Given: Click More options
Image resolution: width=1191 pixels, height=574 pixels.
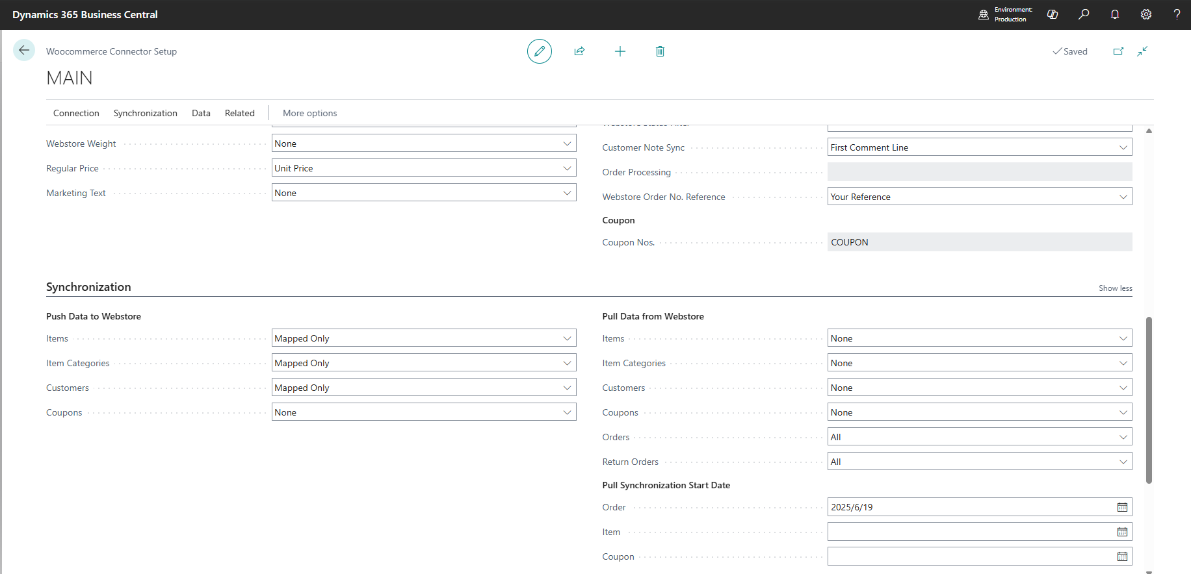Looking at the screenshot, I should [x=310, y=113].
